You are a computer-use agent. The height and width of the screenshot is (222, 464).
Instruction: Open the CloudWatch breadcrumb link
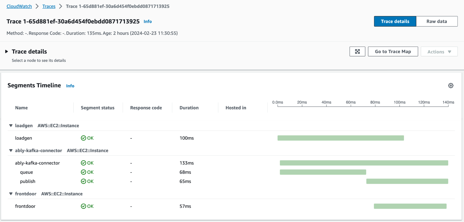(19, 6)
